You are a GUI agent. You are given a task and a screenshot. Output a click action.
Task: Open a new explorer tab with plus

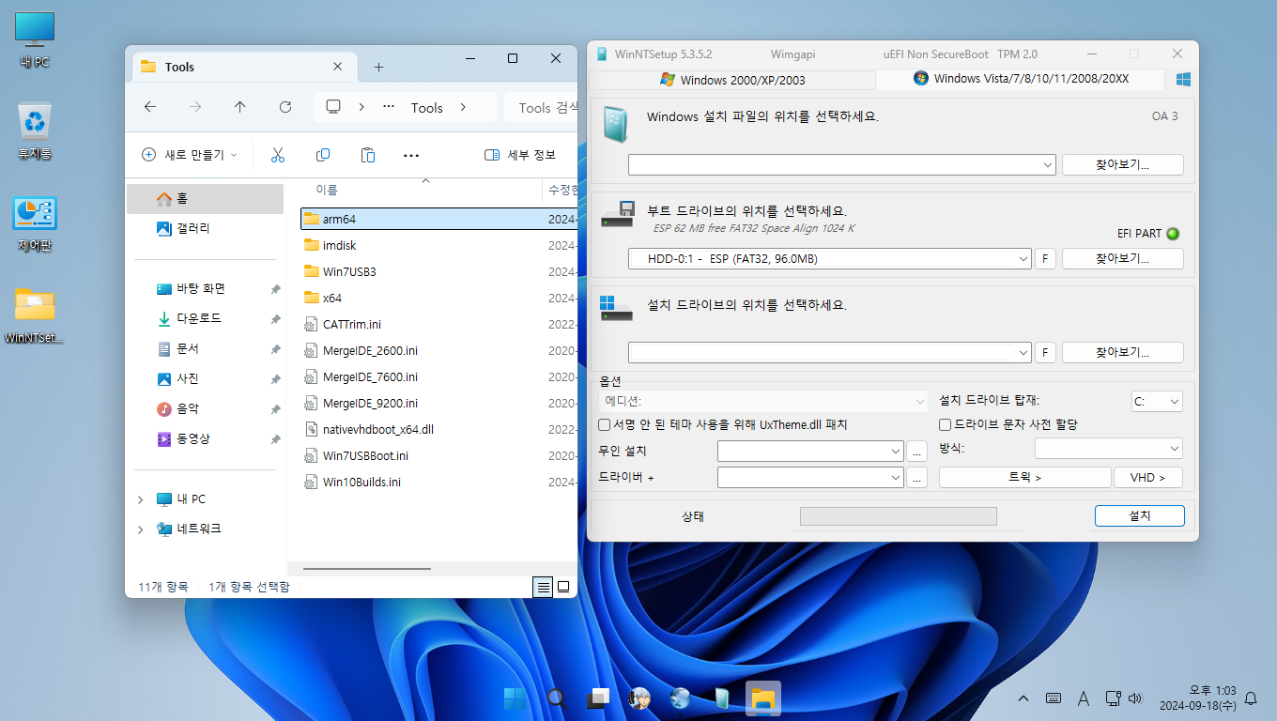tap(378, 67)
